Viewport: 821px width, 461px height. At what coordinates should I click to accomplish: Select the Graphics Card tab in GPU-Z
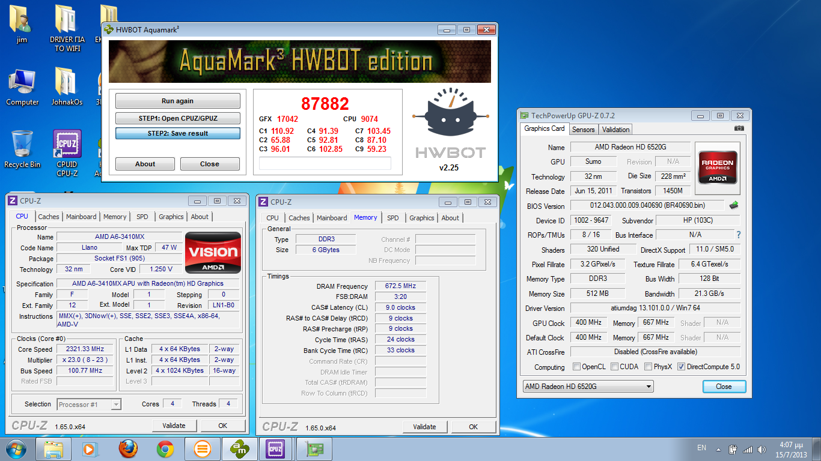click(545, 128)
